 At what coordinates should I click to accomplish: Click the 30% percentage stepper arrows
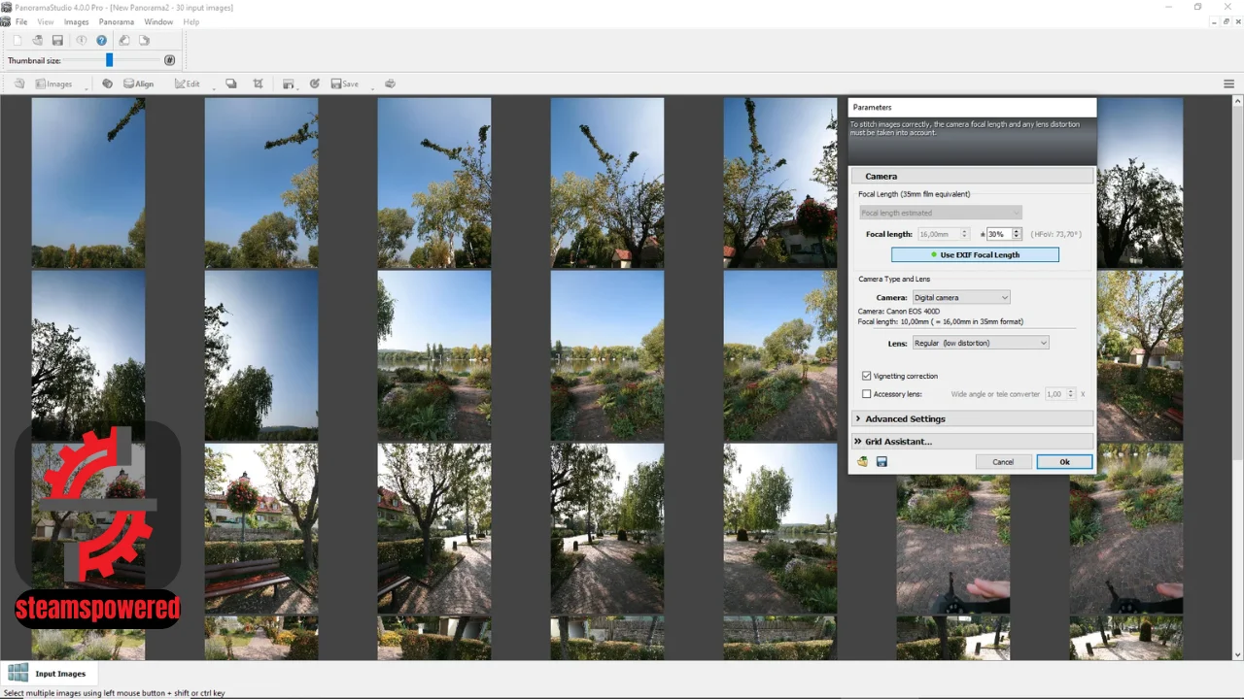coord(1017,234)
